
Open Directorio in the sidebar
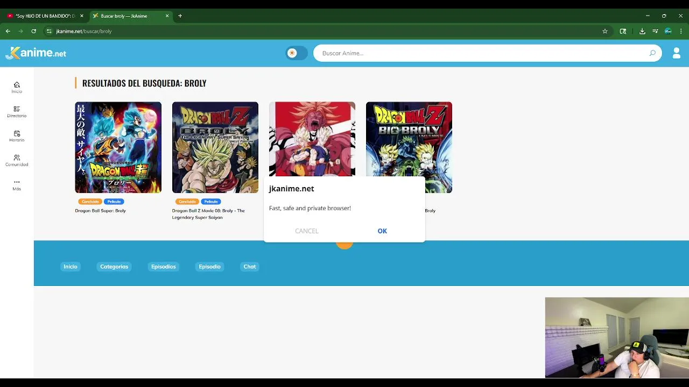pyautogui.click(x=17, y=112)
